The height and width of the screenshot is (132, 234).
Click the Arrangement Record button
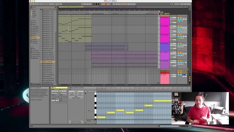click(98, 4)
